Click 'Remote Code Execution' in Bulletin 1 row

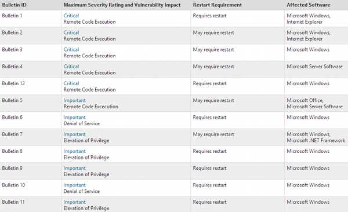[x=89, y=22]
